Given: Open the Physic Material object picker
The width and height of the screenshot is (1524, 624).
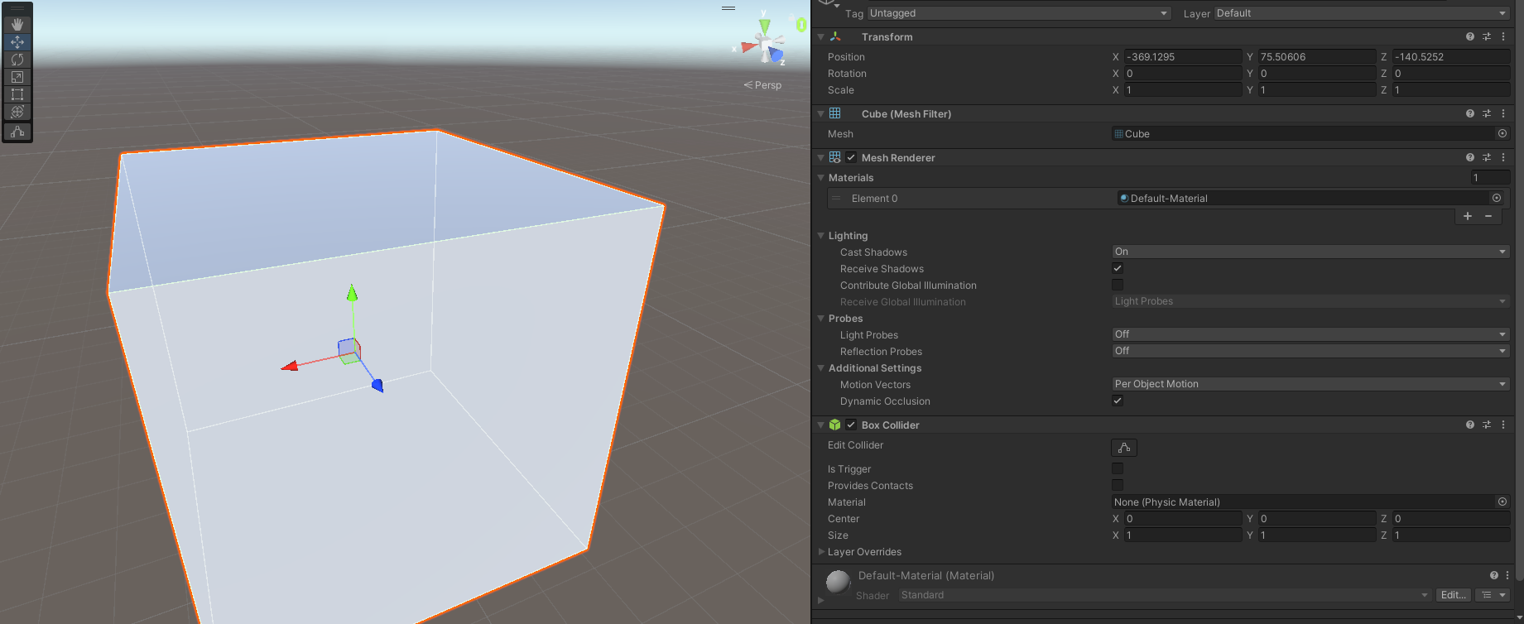Looking at the screenshot, I should pos(1502,502).
